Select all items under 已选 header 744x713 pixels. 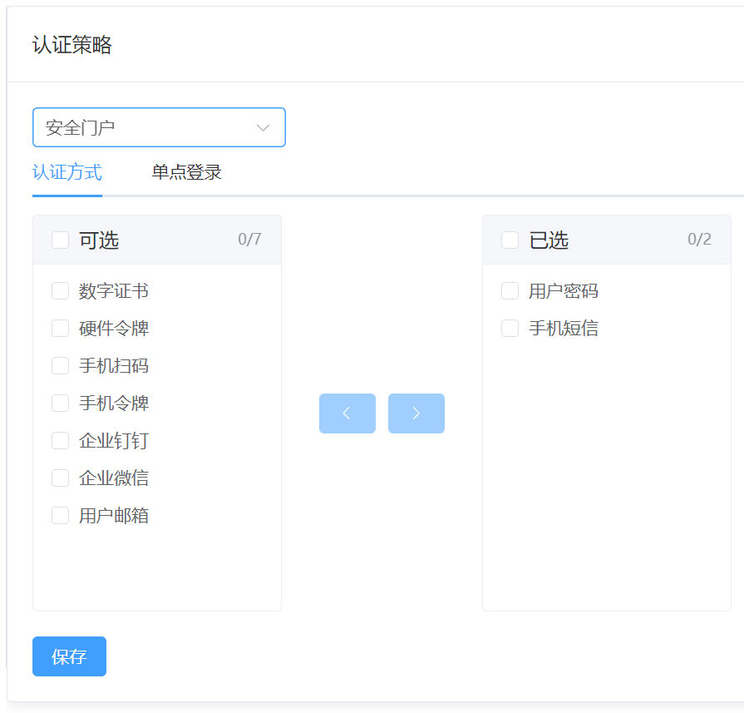coord(509,240)
